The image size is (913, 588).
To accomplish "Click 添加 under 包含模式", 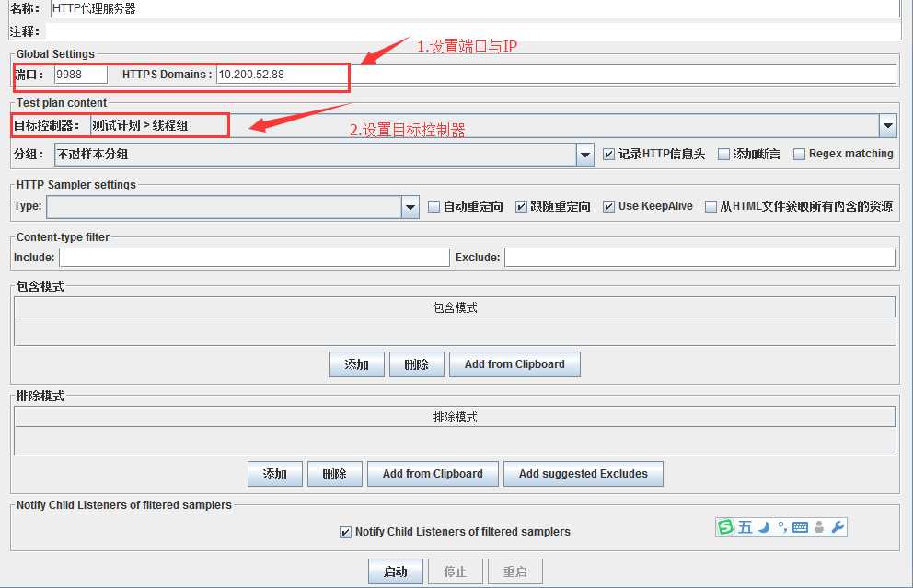I will tap(357, 364).
